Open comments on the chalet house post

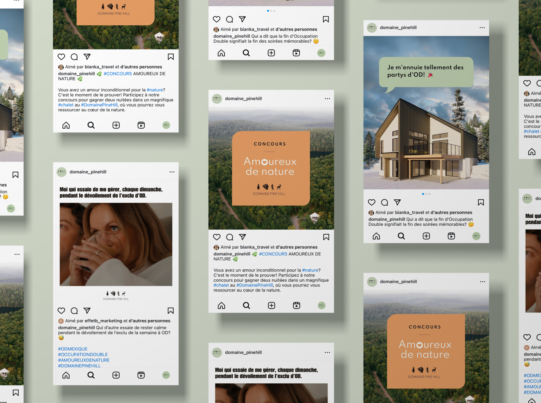(x=385, y=202)
